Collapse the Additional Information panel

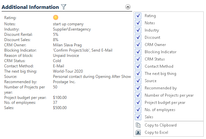pos(128,7)
